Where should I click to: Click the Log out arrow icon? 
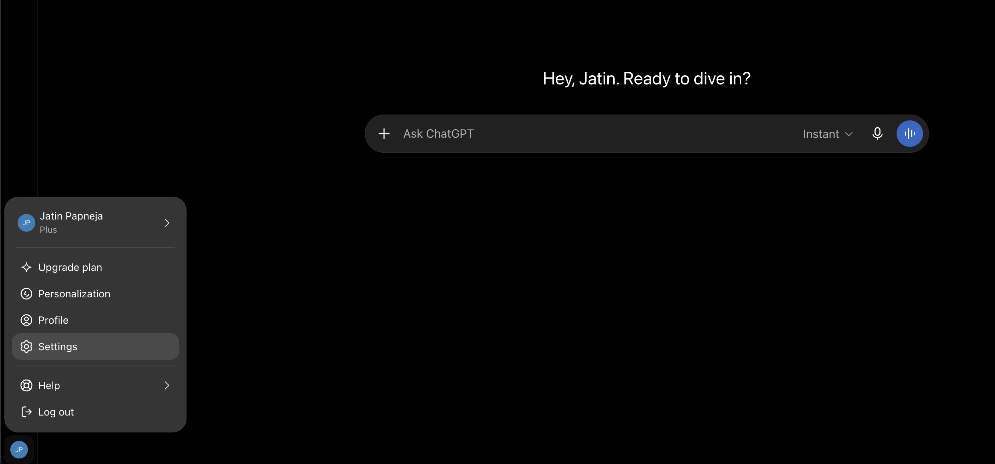(x=26, y=412)
